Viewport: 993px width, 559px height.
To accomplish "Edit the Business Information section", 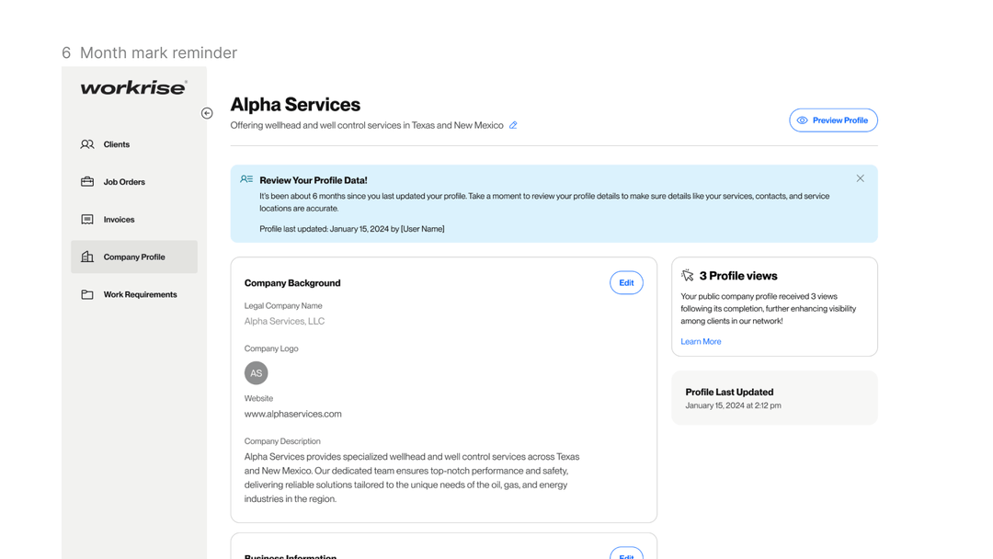I will 626,554.
